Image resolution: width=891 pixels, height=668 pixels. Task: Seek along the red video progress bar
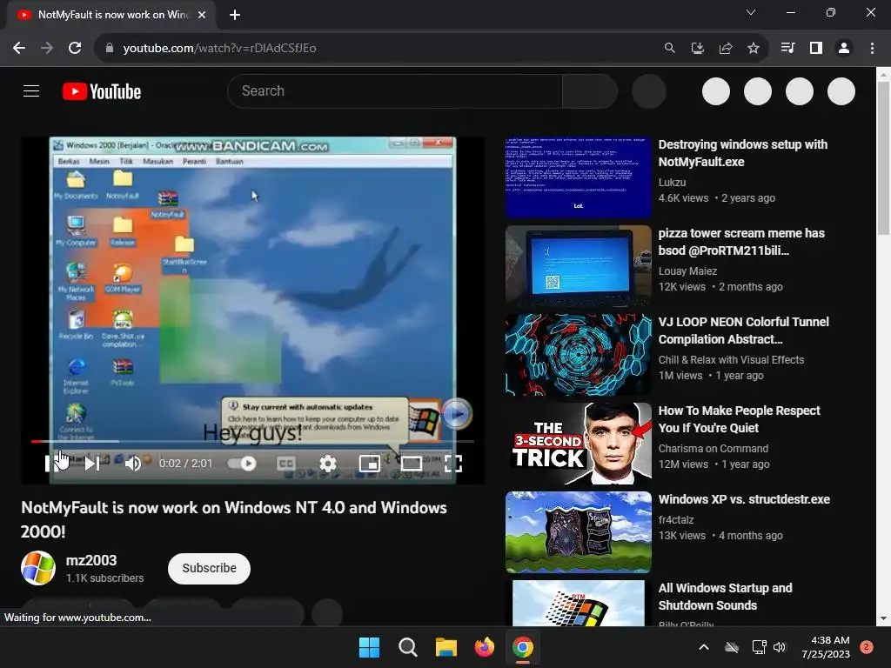[252, 441]
